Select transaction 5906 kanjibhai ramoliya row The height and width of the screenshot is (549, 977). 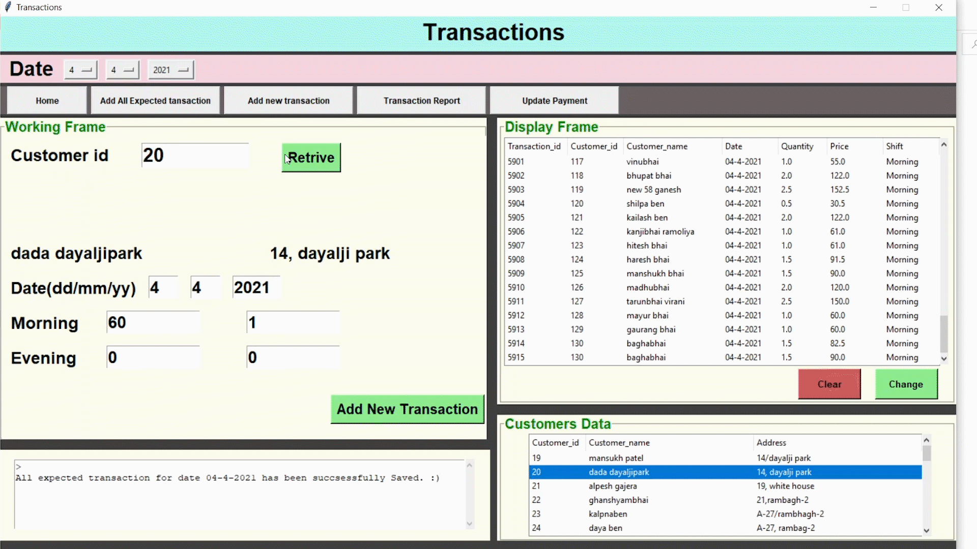722,231
